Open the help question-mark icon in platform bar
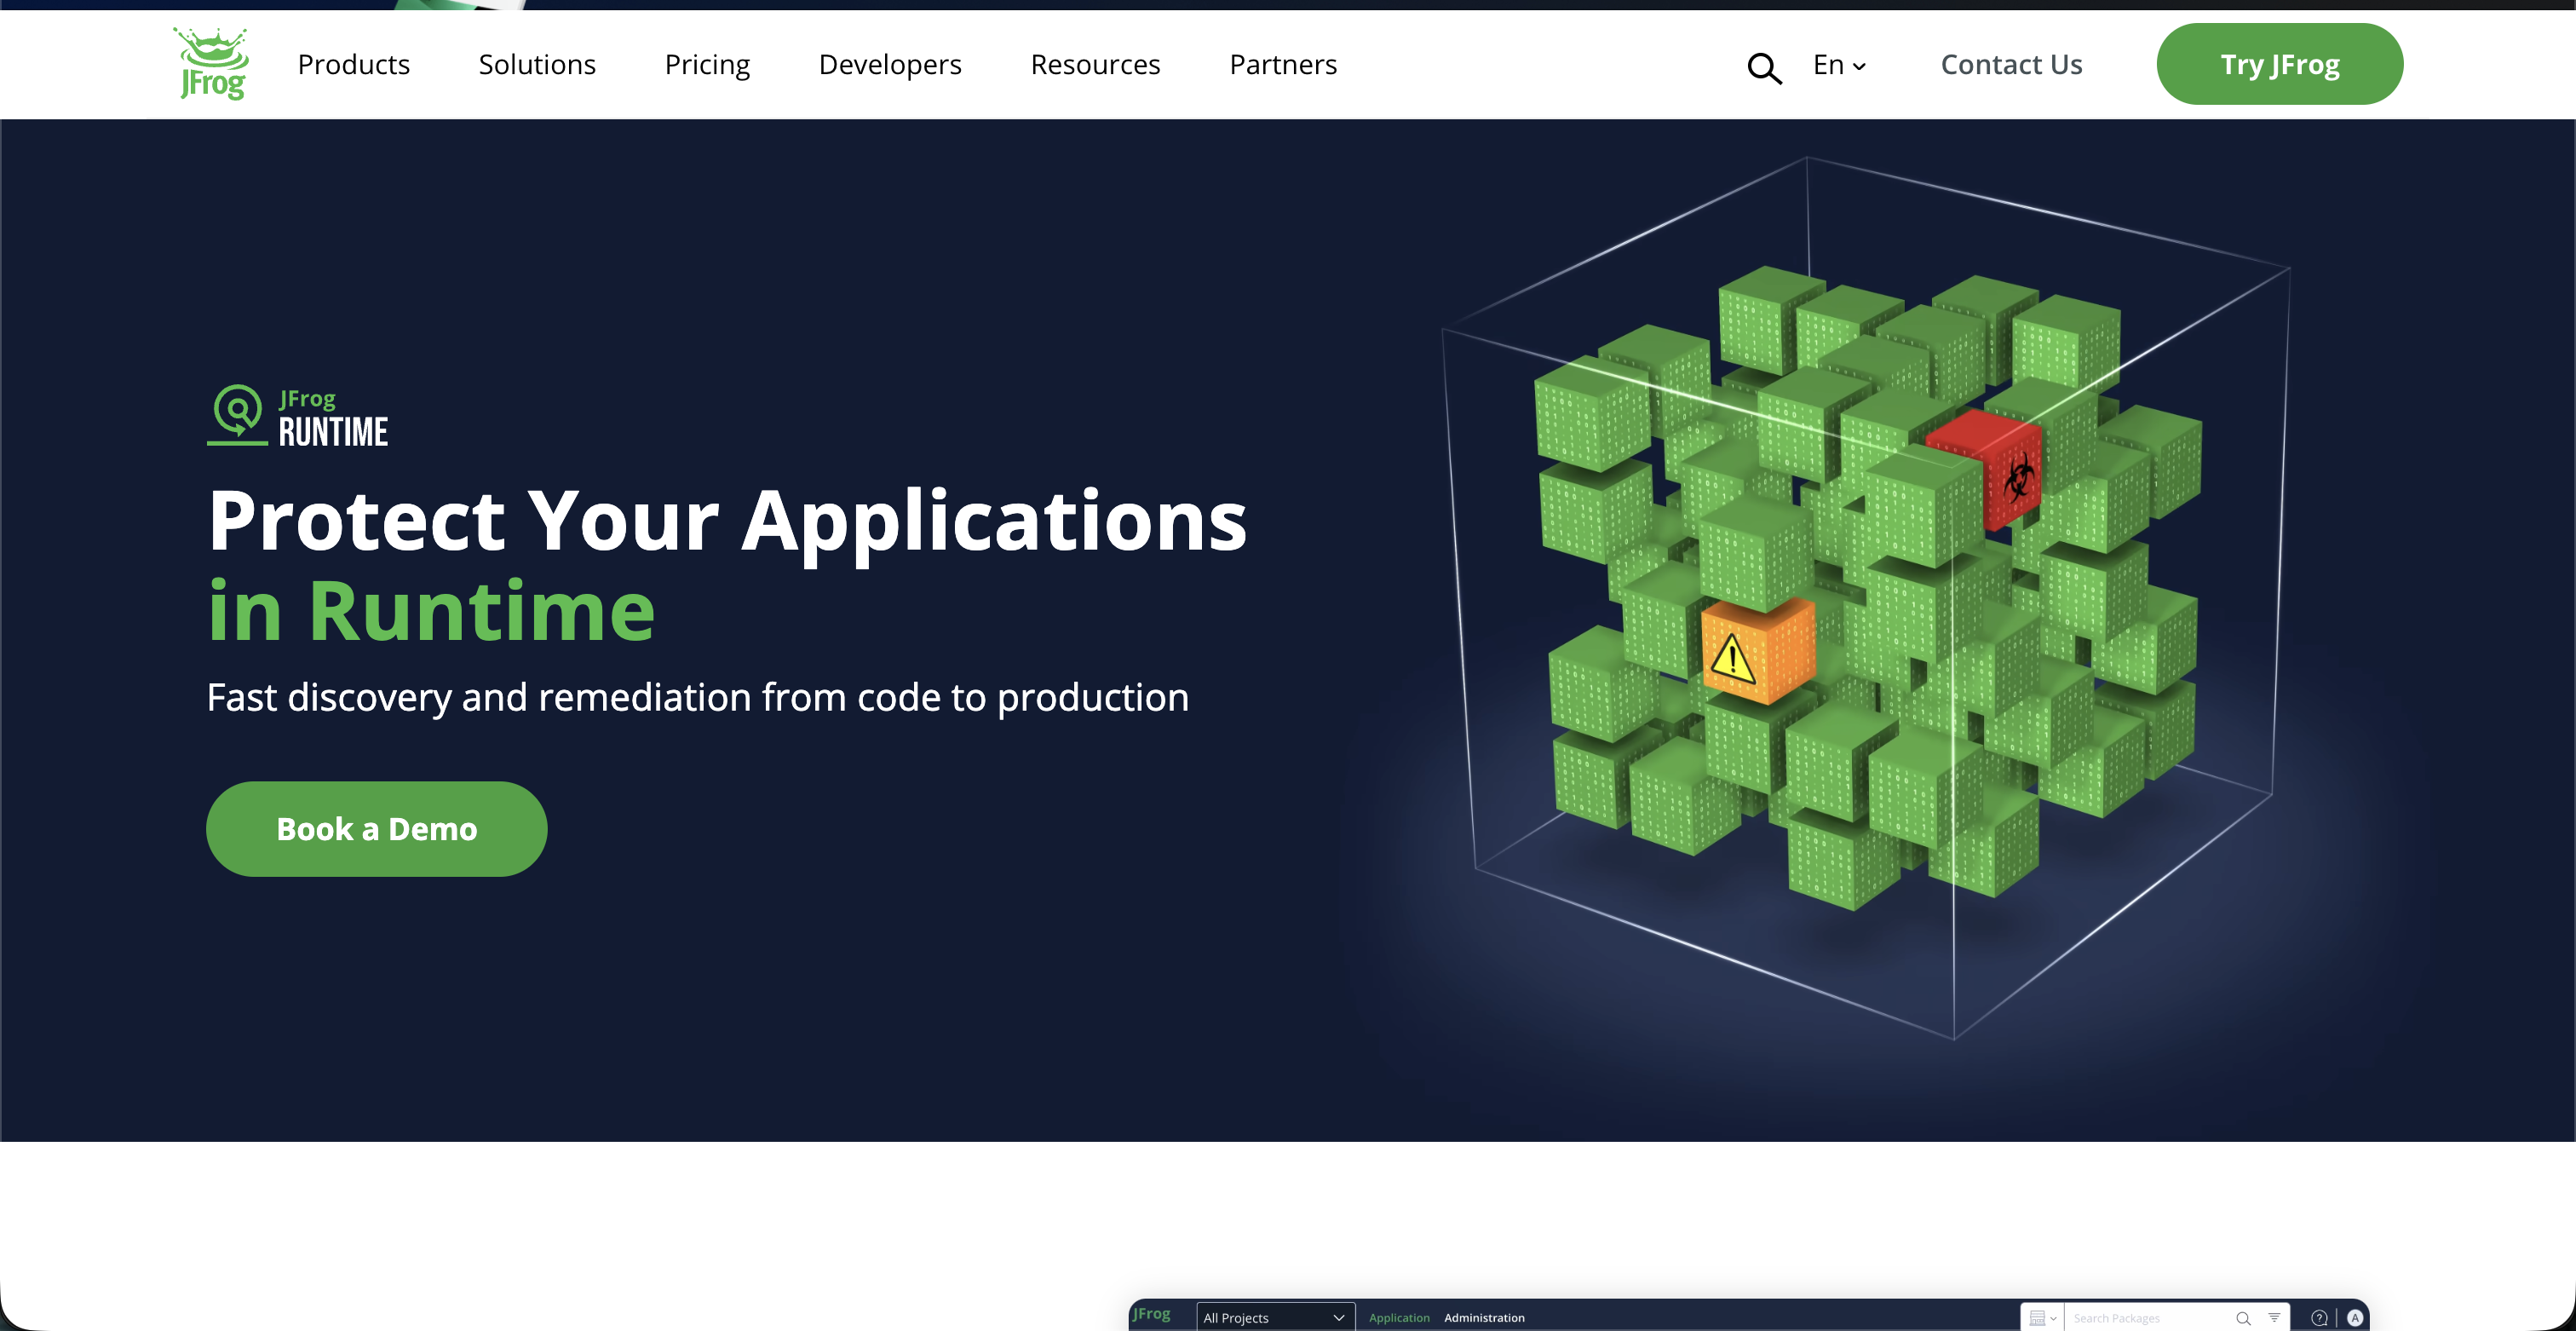This screenshot has height=1331, width=2576. [x=2320, y=1318]
